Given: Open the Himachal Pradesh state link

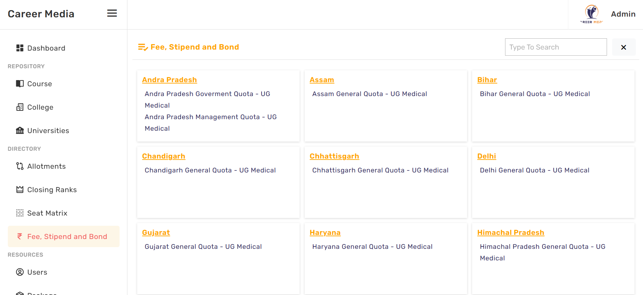Looking at the screenshot, I should click(x=510, y=233).
